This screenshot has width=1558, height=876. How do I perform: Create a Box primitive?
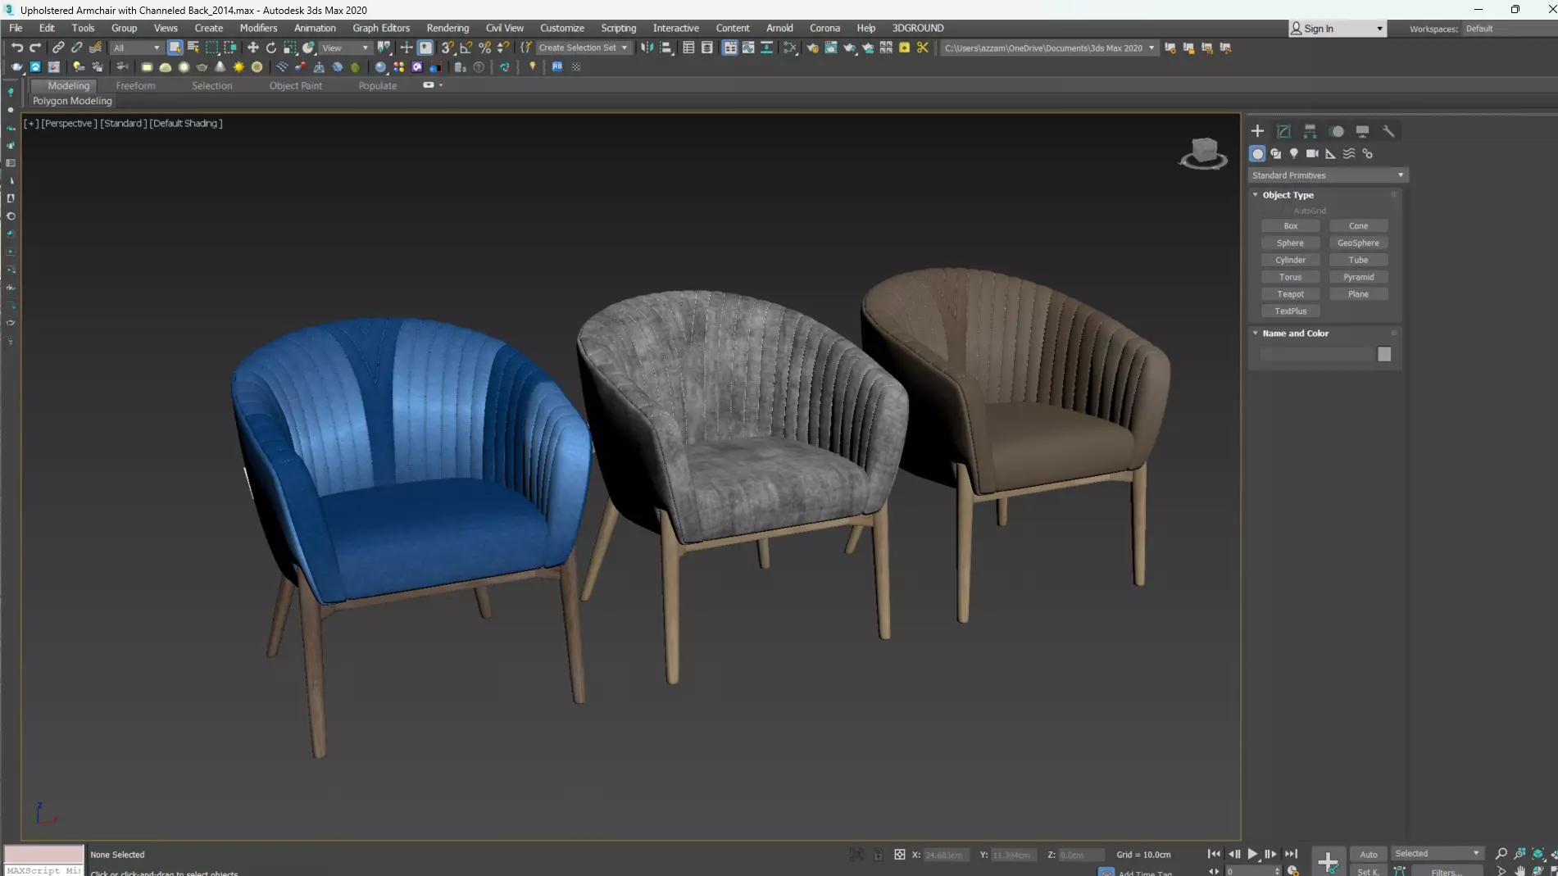(x=1291, y=226)
